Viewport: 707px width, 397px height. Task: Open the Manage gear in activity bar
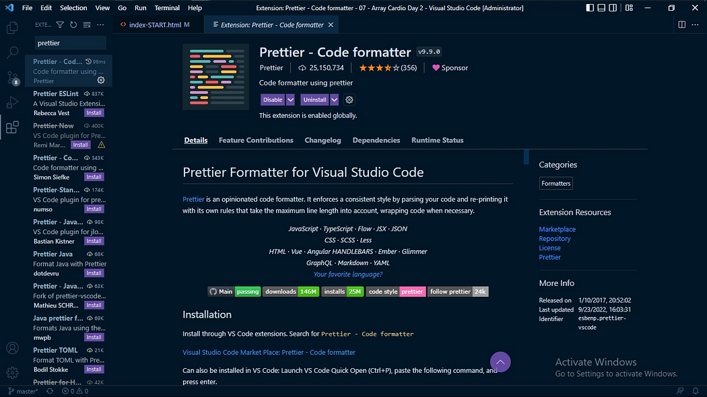tap(12, 372)
